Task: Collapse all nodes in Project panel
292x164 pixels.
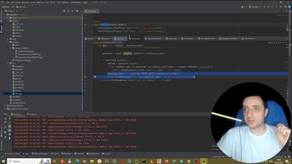Action: [72, 11]
